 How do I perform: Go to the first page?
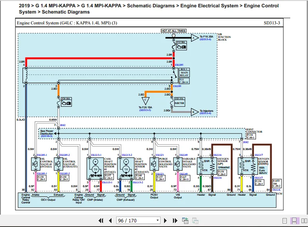[x=101, y=221]
